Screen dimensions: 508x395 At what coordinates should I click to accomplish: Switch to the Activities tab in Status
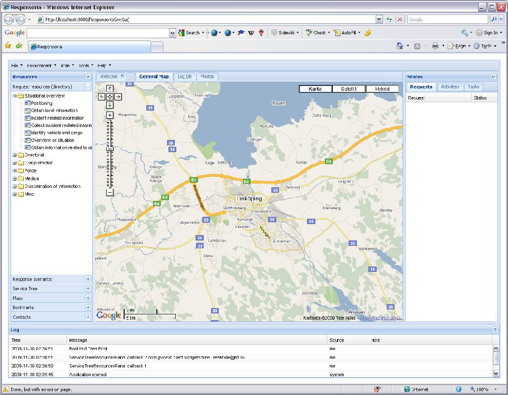pos(450,86)
